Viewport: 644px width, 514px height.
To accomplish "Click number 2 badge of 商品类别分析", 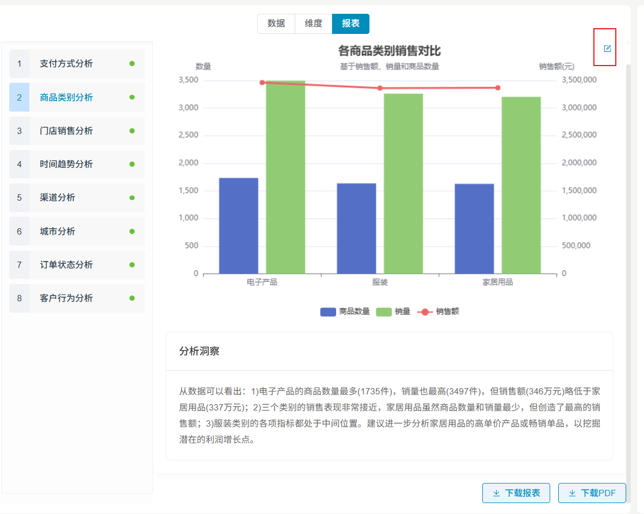I will click(20, 97).
